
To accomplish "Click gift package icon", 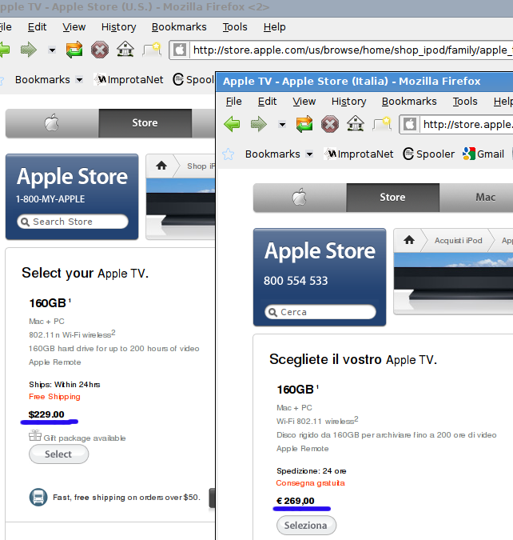I will 35,435.
